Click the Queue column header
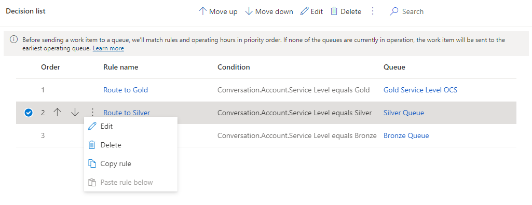 pyautogui.click(x=394, y=67)
